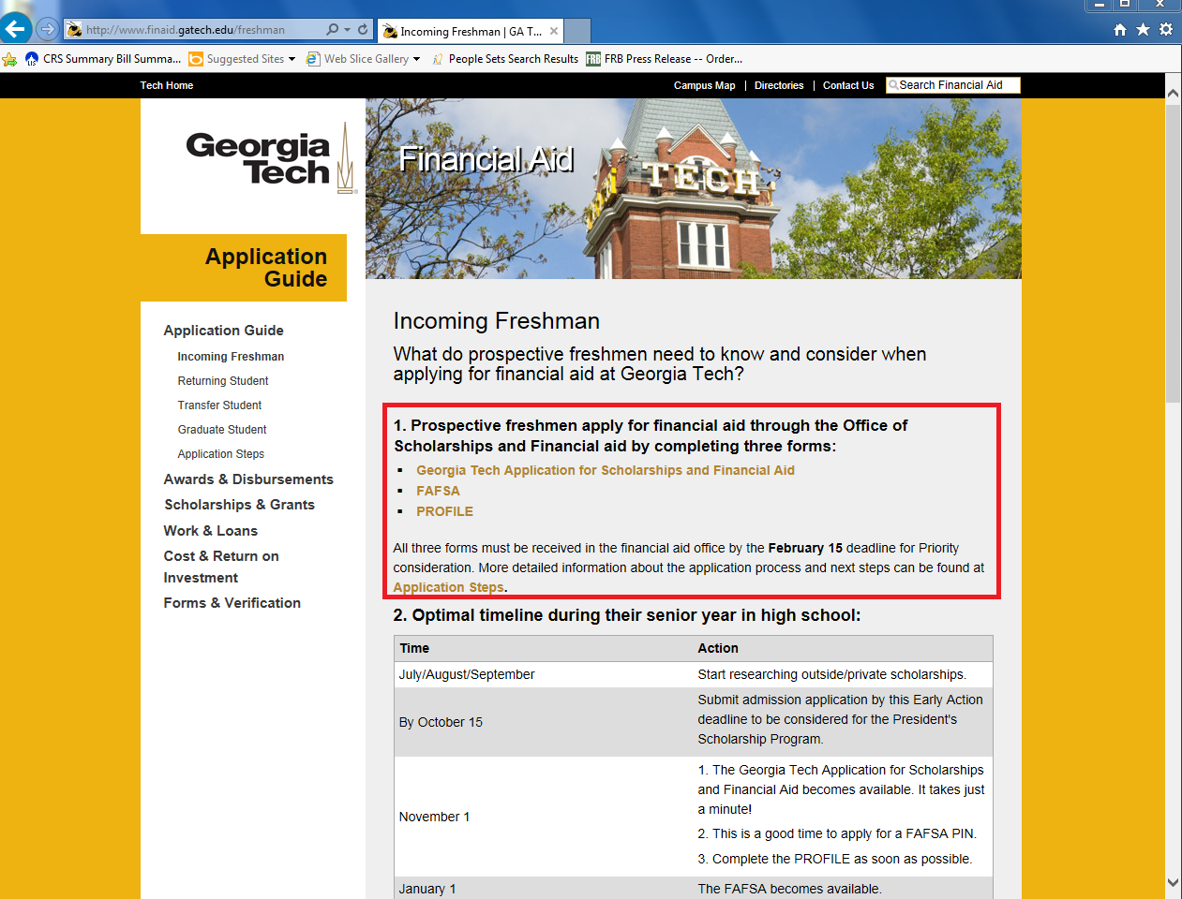Go back using the browser Back arrow
This screenshot has height=899, width=1182.
click(x=16, y=29)
